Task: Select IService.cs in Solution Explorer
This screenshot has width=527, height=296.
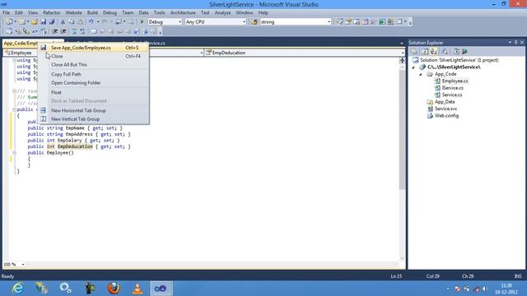Action: 452,88
